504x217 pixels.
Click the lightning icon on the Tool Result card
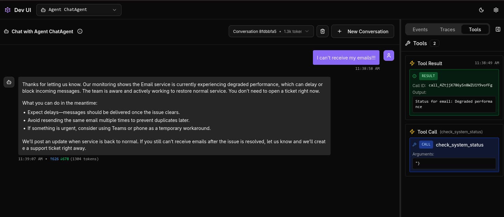(x=412, y=63)
